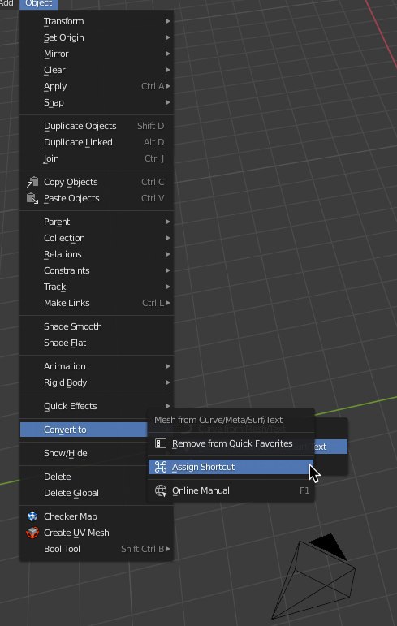Select the Convert to entry
The height and width of the screenshot is (626, 397).
[x=84, y=430]
